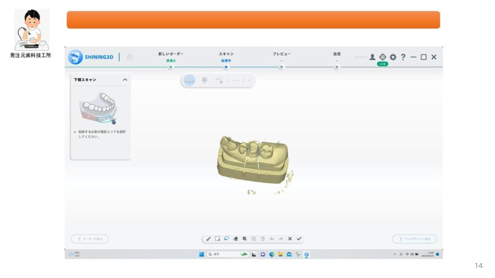This screenshot has width=495, height=278.
Task: Choose the lasso selection tool
Action: pyautogui.click(x=227, y=238)
